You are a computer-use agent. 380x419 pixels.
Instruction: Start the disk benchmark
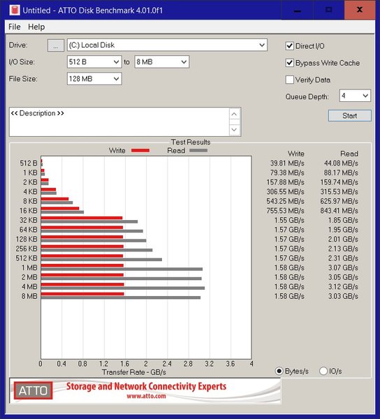(x=350, y=116)
